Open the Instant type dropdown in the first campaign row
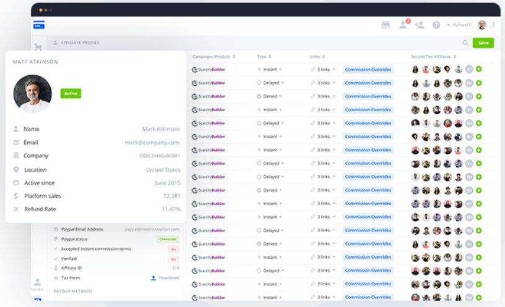The height and width of the screenshot is (307, 505). [x=270, y=69]
